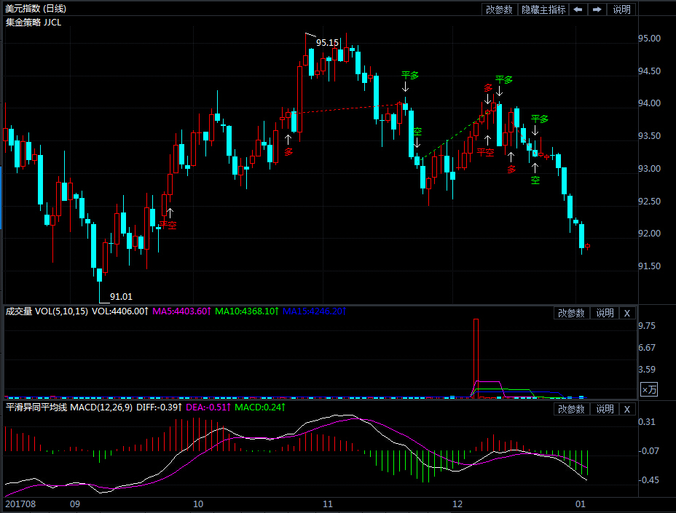
Task: Close the volume indicator panel
Action: point(627,313)
